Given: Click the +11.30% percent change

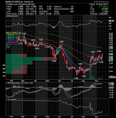Looking at the screenshot, I should click(103, 7).
